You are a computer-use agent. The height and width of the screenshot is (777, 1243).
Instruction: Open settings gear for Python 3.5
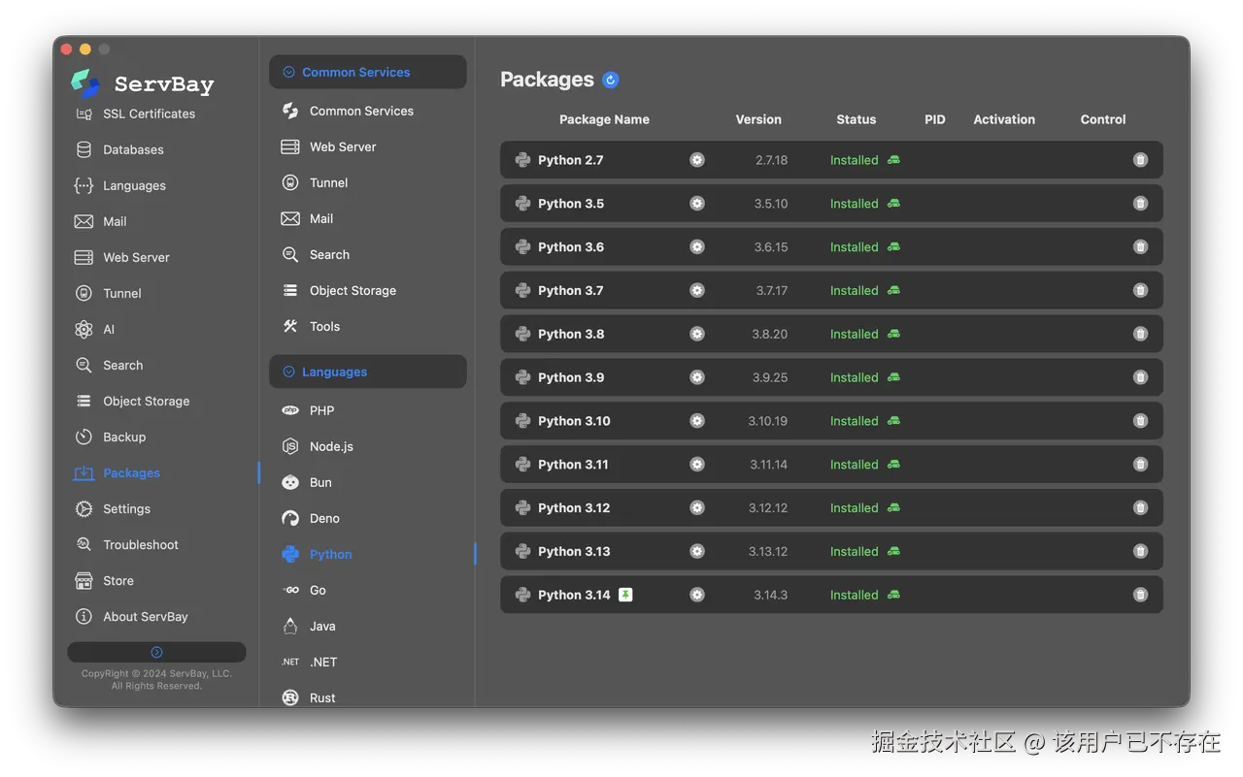697,204
